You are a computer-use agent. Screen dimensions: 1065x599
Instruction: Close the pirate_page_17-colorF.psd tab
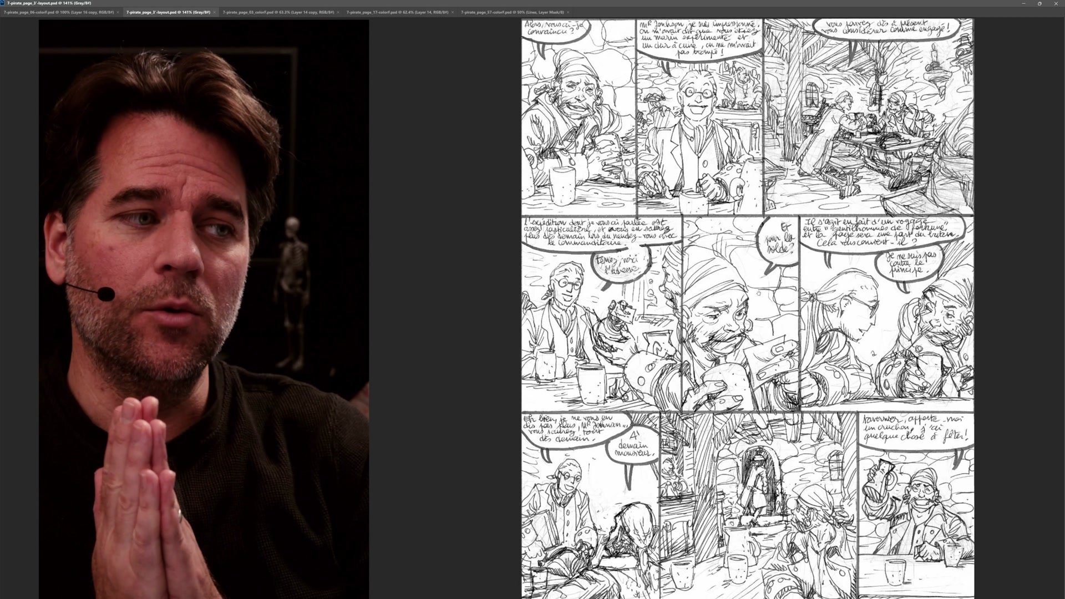pyautogui.click(x=453, y=12)
